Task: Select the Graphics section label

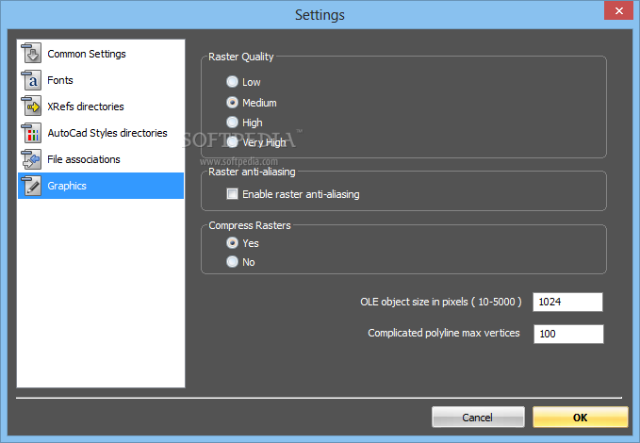Action: (67, 186)
